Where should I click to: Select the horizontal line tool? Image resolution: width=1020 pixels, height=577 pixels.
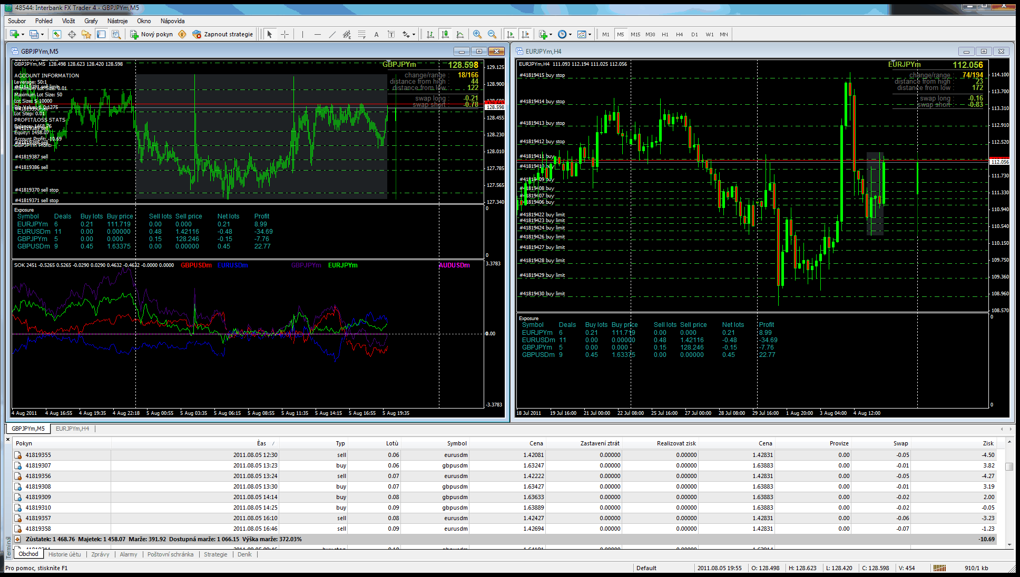coord(317,34)
